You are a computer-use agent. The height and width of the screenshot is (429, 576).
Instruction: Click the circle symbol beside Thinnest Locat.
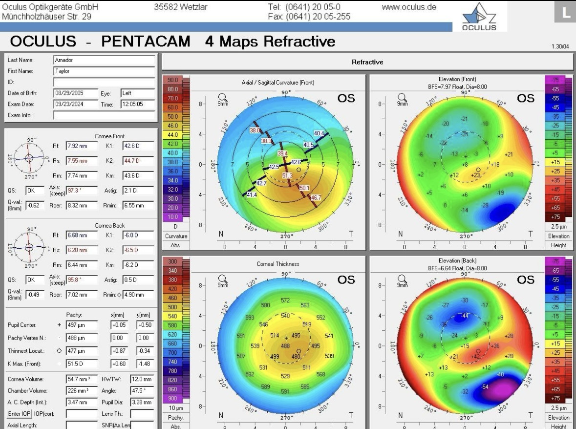[59, 351]
